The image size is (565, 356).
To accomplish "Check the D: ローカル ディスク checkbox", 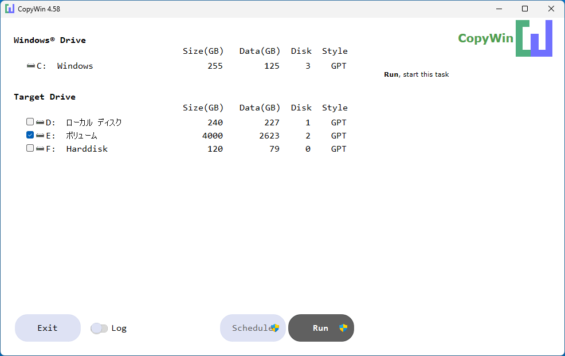I will click(x=30, y=122).
